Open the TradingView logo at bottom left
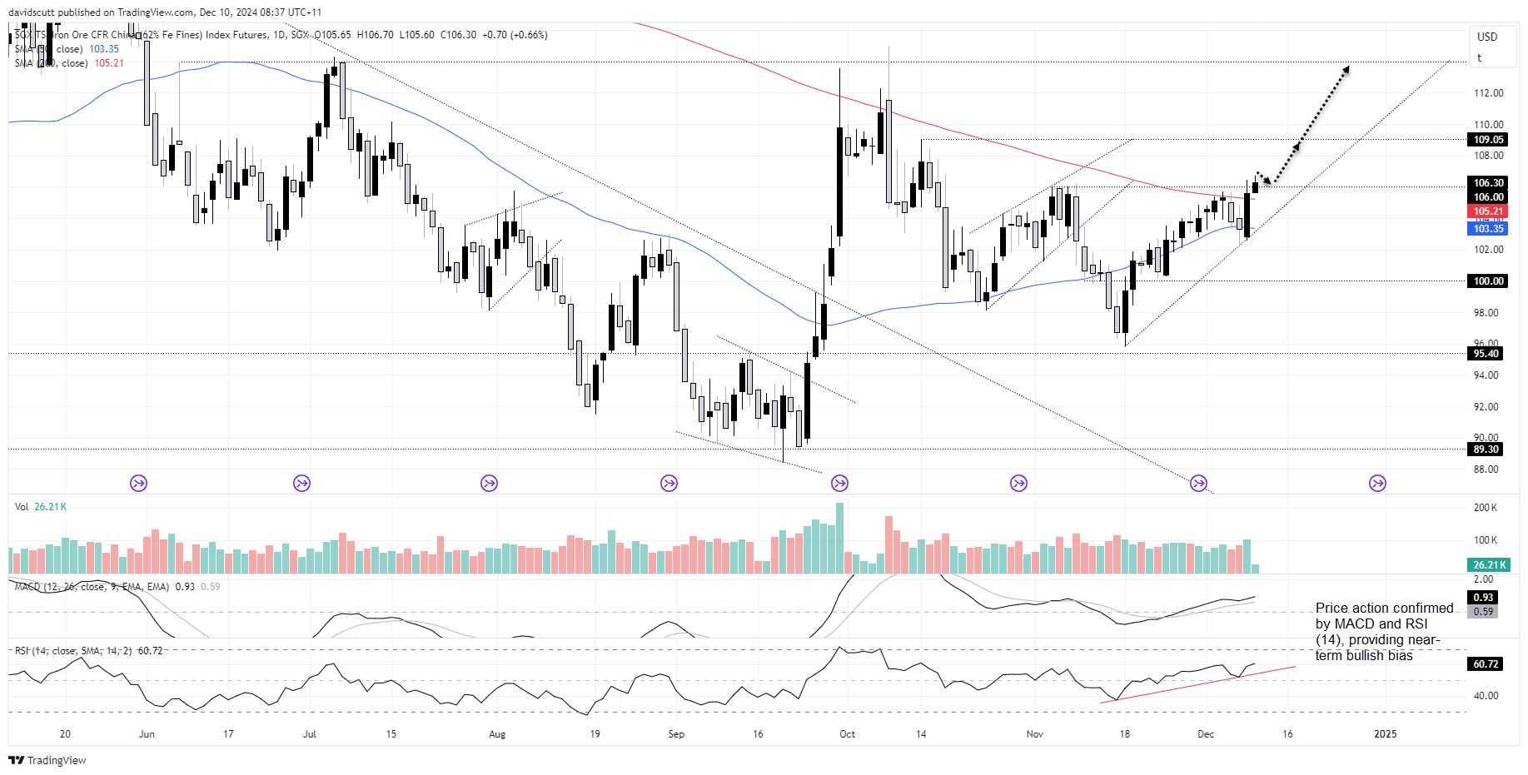This screenshot has height=775, width=1528. [x=47, y=760]
